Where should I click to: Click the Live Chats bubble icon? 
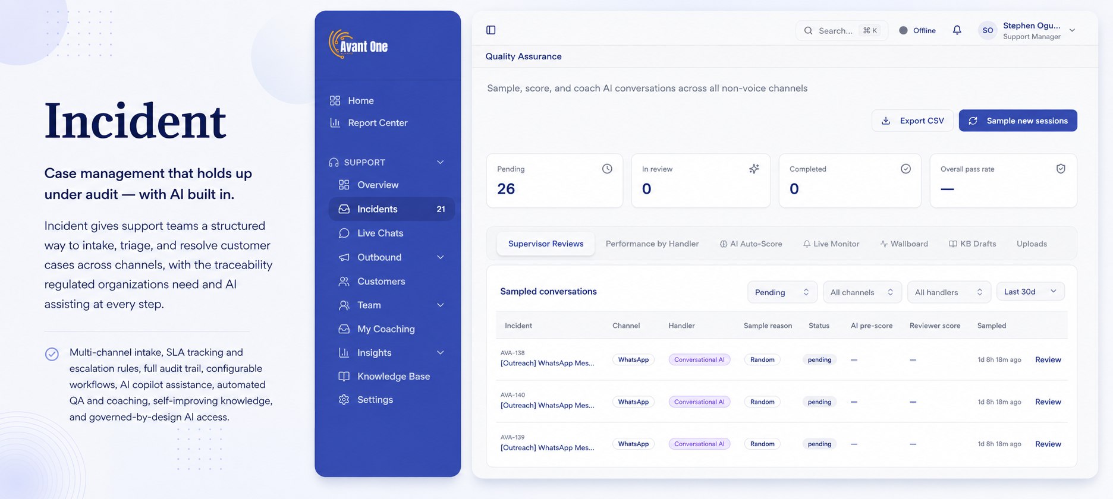click(x=344, y=233)
